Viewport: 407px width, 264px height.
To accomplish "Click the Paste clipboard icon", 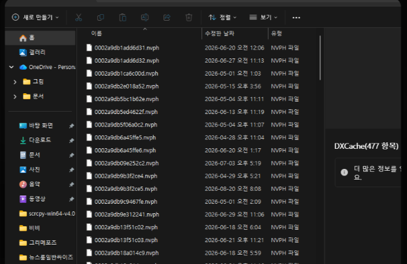I will click(123, 17).
